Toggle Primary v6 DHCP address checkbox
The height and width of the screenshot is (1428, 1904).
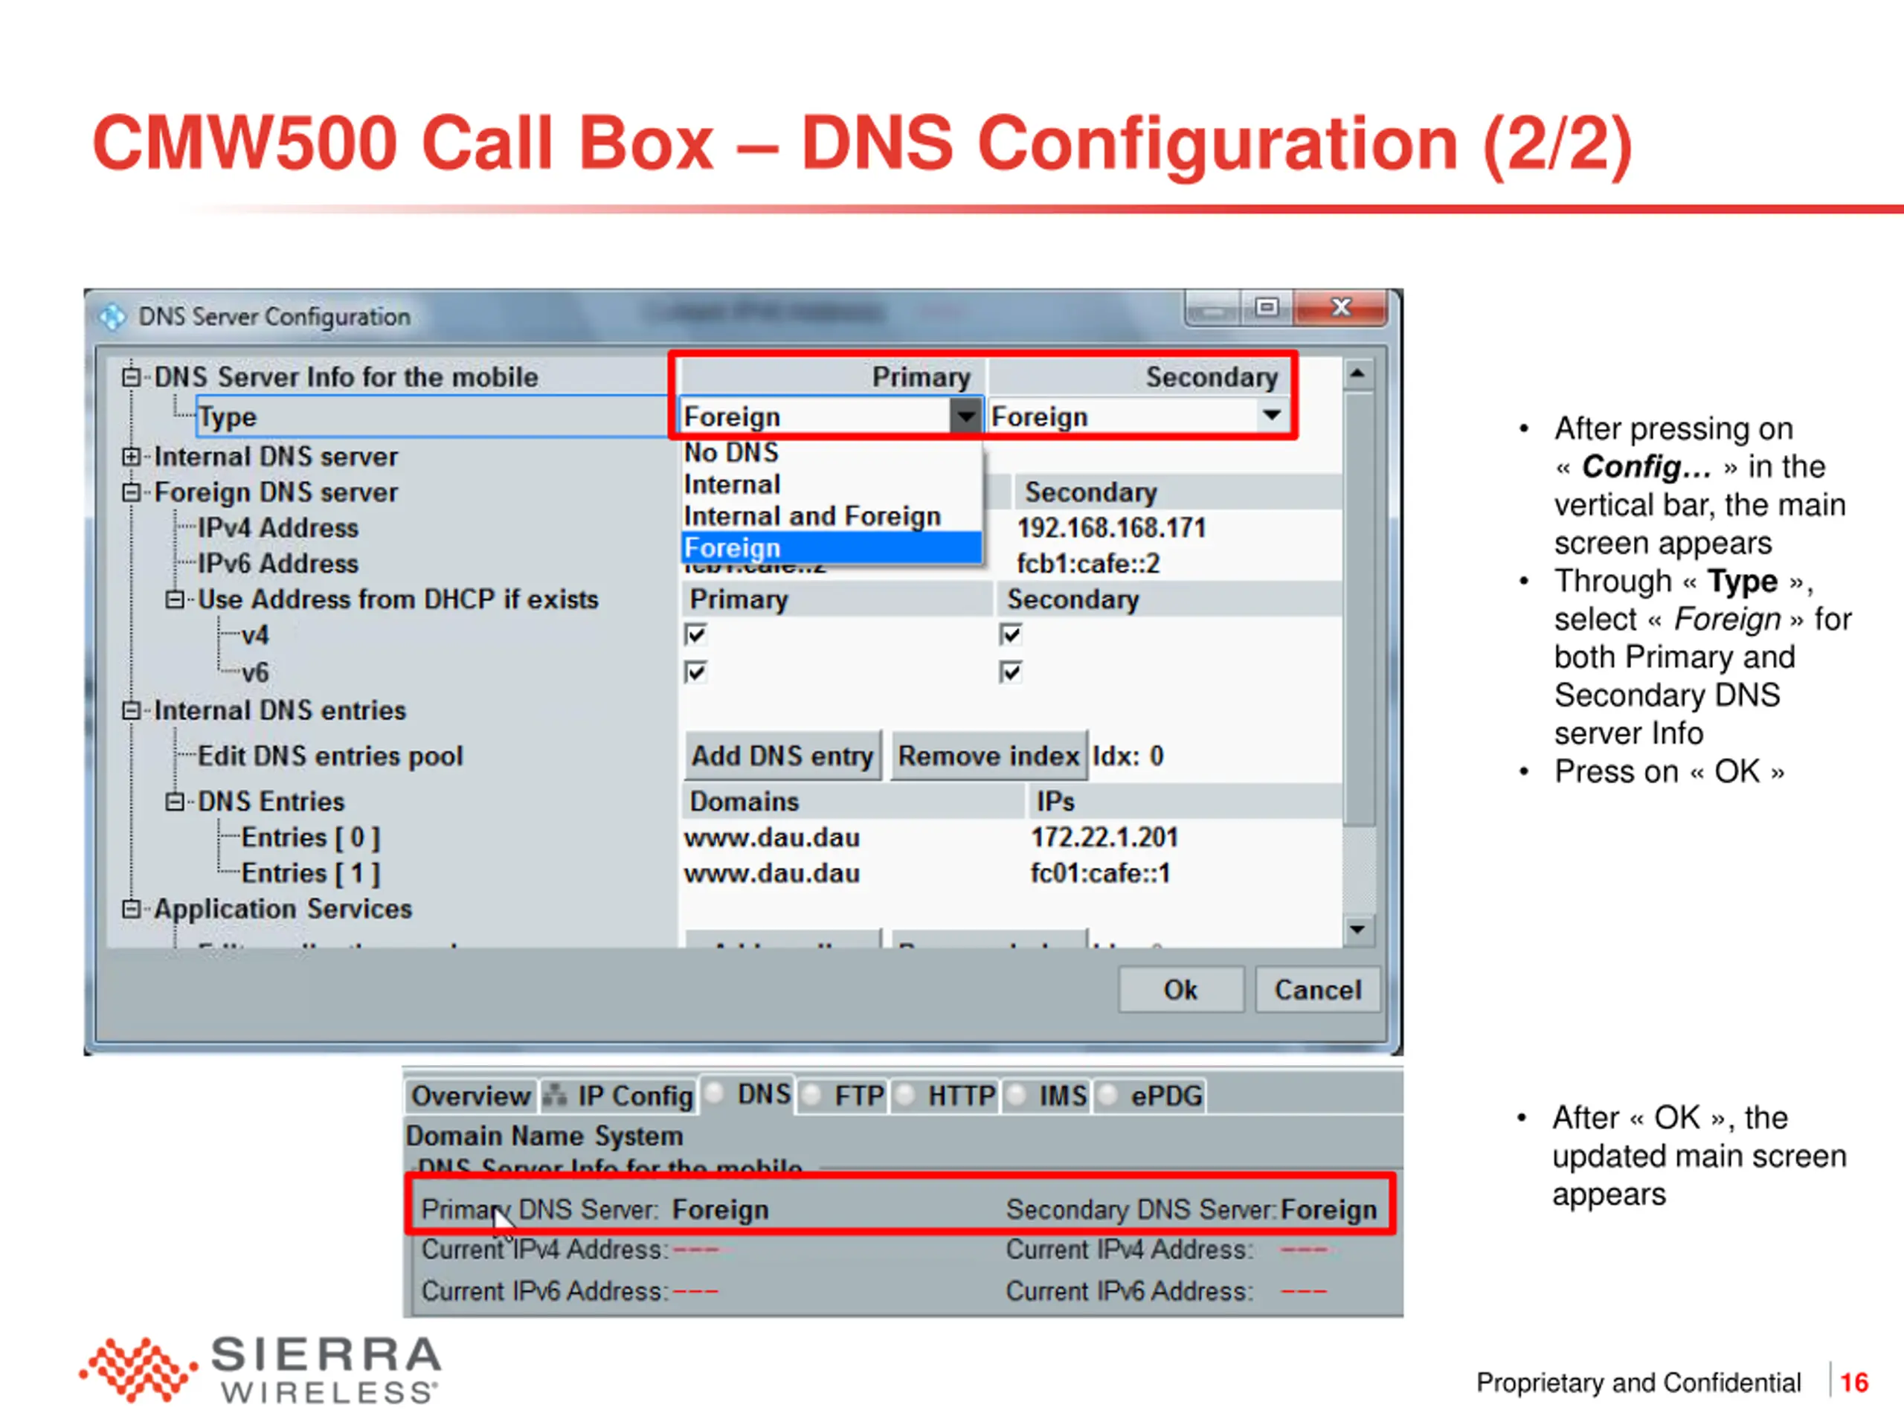(x=695, y=672)
